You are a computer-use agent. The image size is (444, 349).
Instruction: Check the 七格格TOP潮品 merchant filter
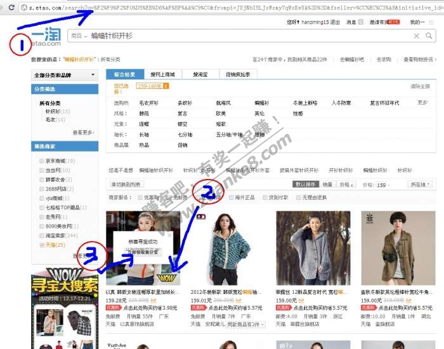tap(42, 207)
